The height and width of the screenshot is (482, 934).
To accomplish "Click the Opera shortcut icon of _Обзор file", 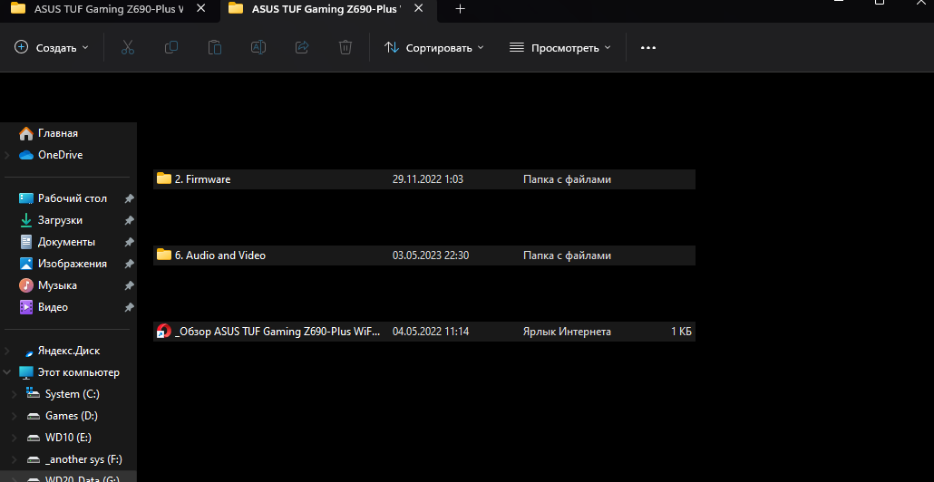I will [164, 332].
